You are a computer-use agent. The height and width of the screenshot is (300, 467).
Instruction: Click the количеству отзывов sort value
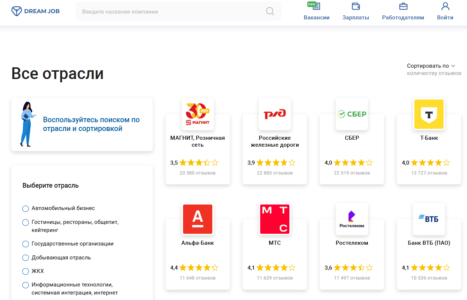[434, 73]
